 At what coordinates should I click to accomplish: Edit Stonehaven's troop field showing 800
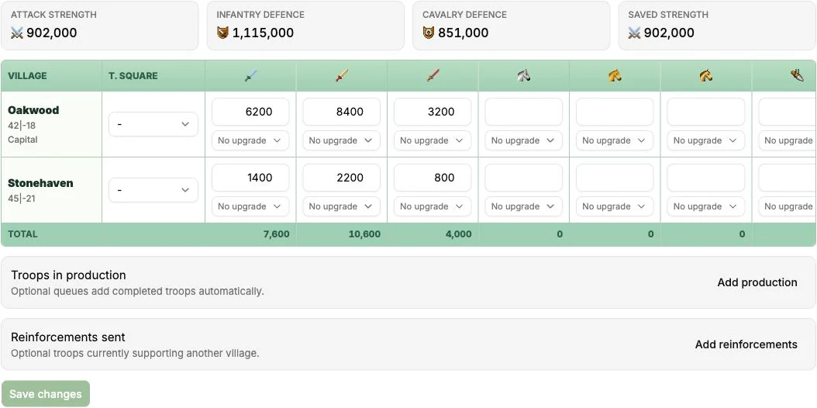433,178
